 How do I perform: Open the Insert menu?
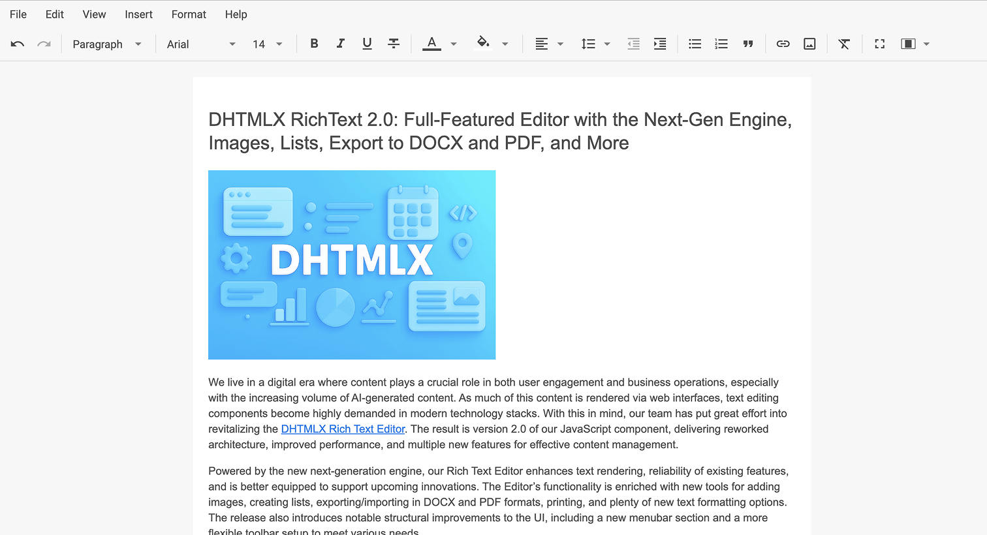click(138, 14)
